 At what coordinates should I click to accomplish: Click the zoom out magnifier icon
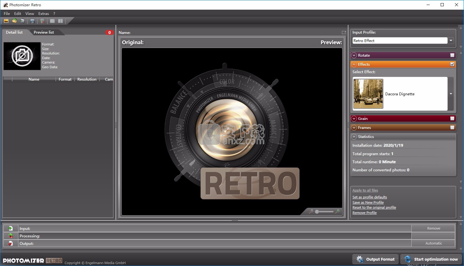pos(311,211)
